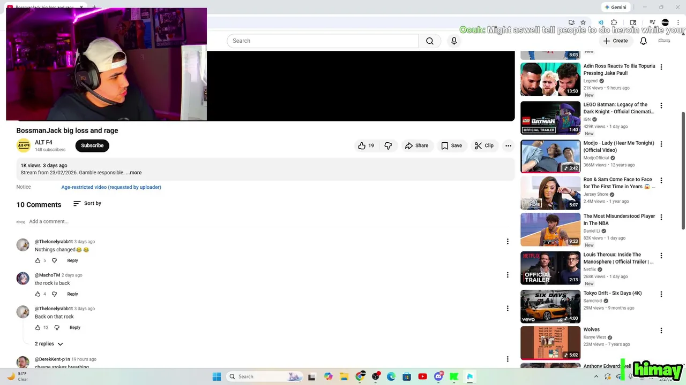
Task: Open the Windows Start menu
Action: [217, 376]
